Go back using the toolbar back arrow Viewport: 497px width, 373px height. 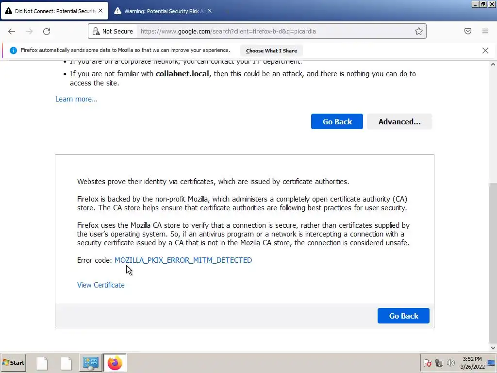(12, 32)
